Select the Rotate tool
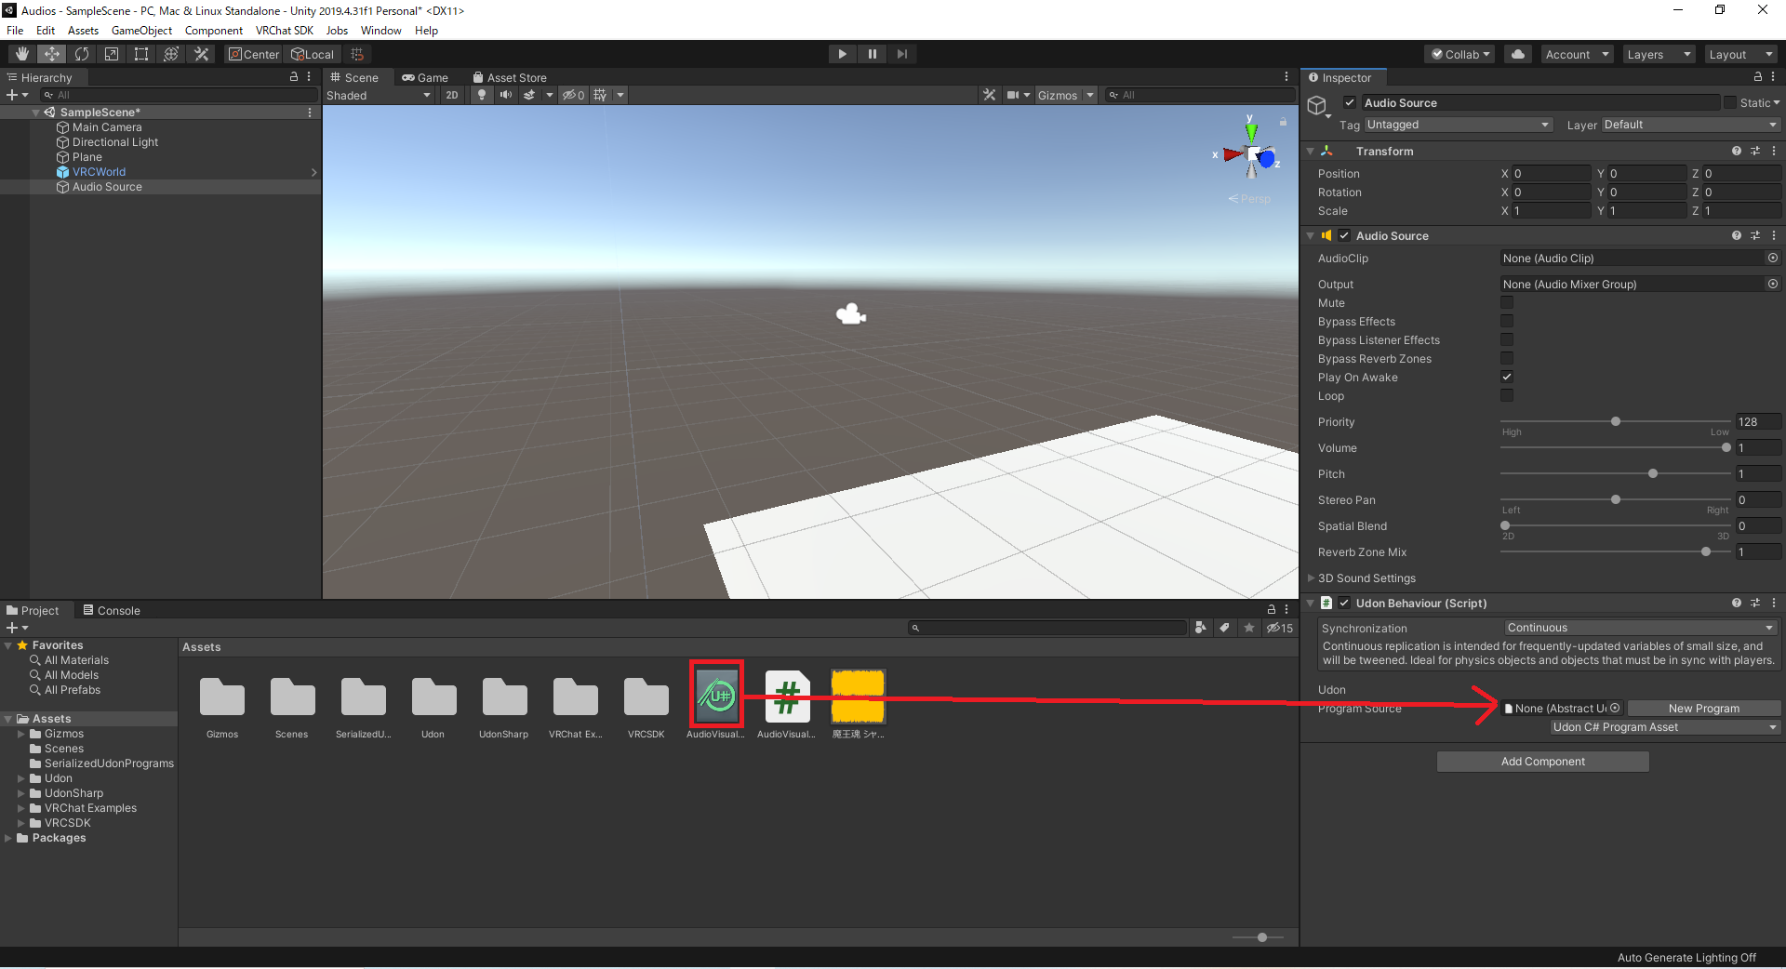Image resolution: width=1786 pixels, height=969 pixels. (82, 54)
